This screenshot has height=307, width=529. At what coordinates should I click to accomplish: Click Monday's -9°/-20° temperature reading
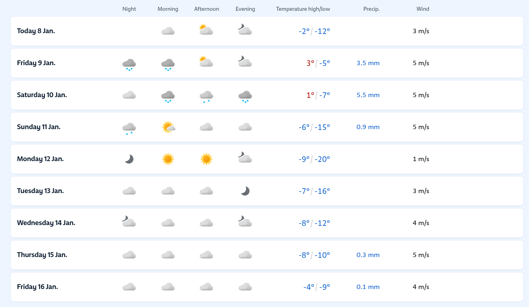(314, 159)
